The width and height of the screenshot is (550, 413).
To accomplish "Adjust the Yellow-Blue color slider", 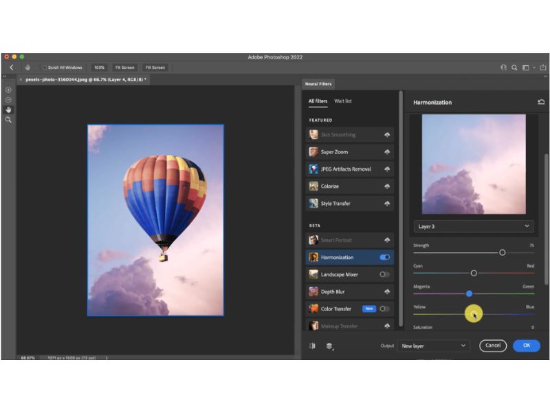I will tap(474, 313).
